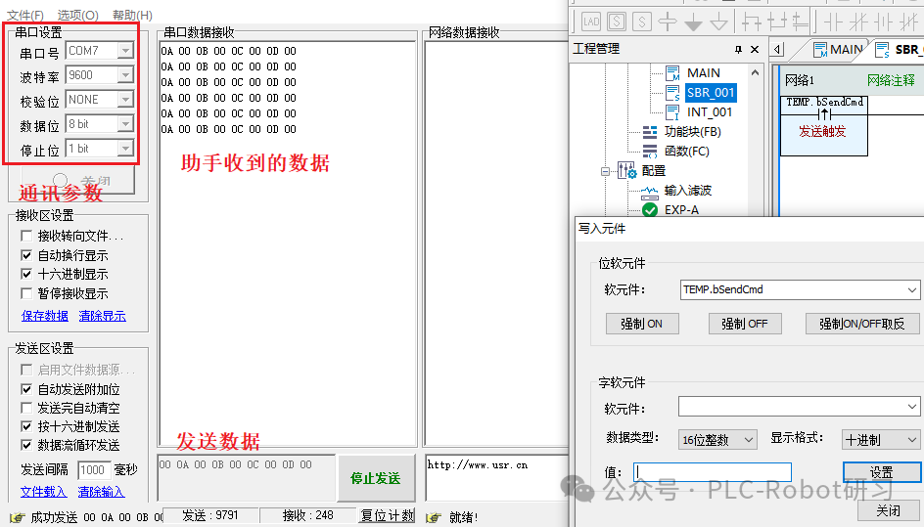
Task: Click the tab scroll-left arrow beside MAIN
Action: coord(778,50)
